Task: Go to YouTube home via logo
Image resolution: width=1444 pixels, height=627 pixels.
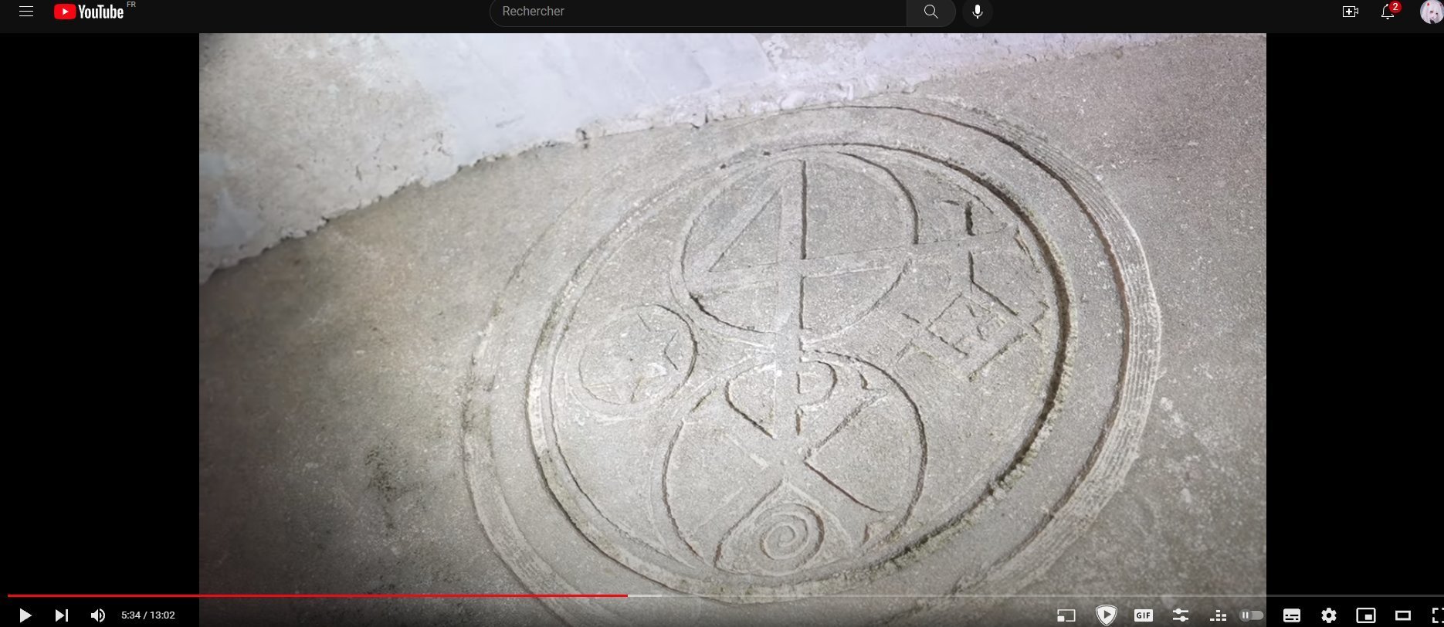Action: (x=89, y=12)
